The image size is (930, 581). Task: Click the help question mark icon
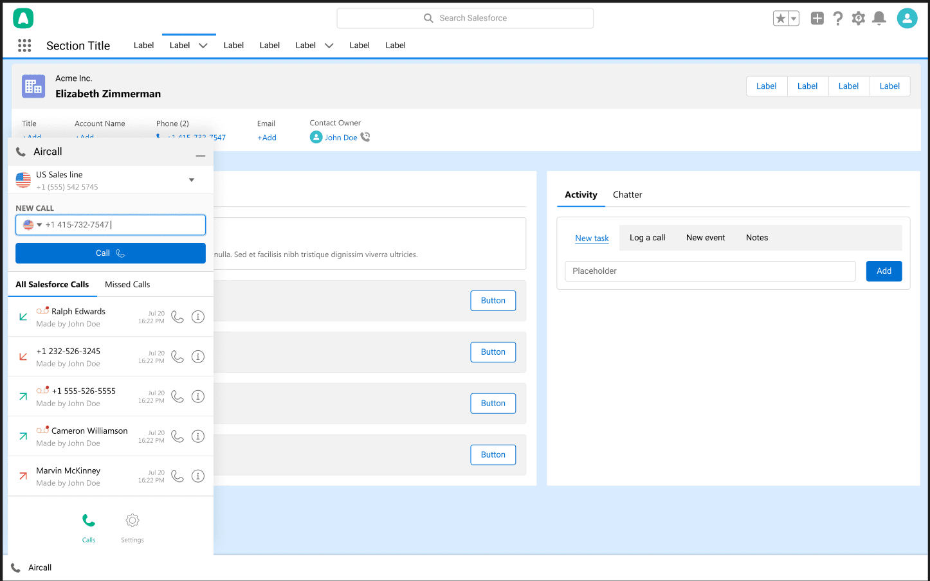pyautogui.click(x=837, y=19)
